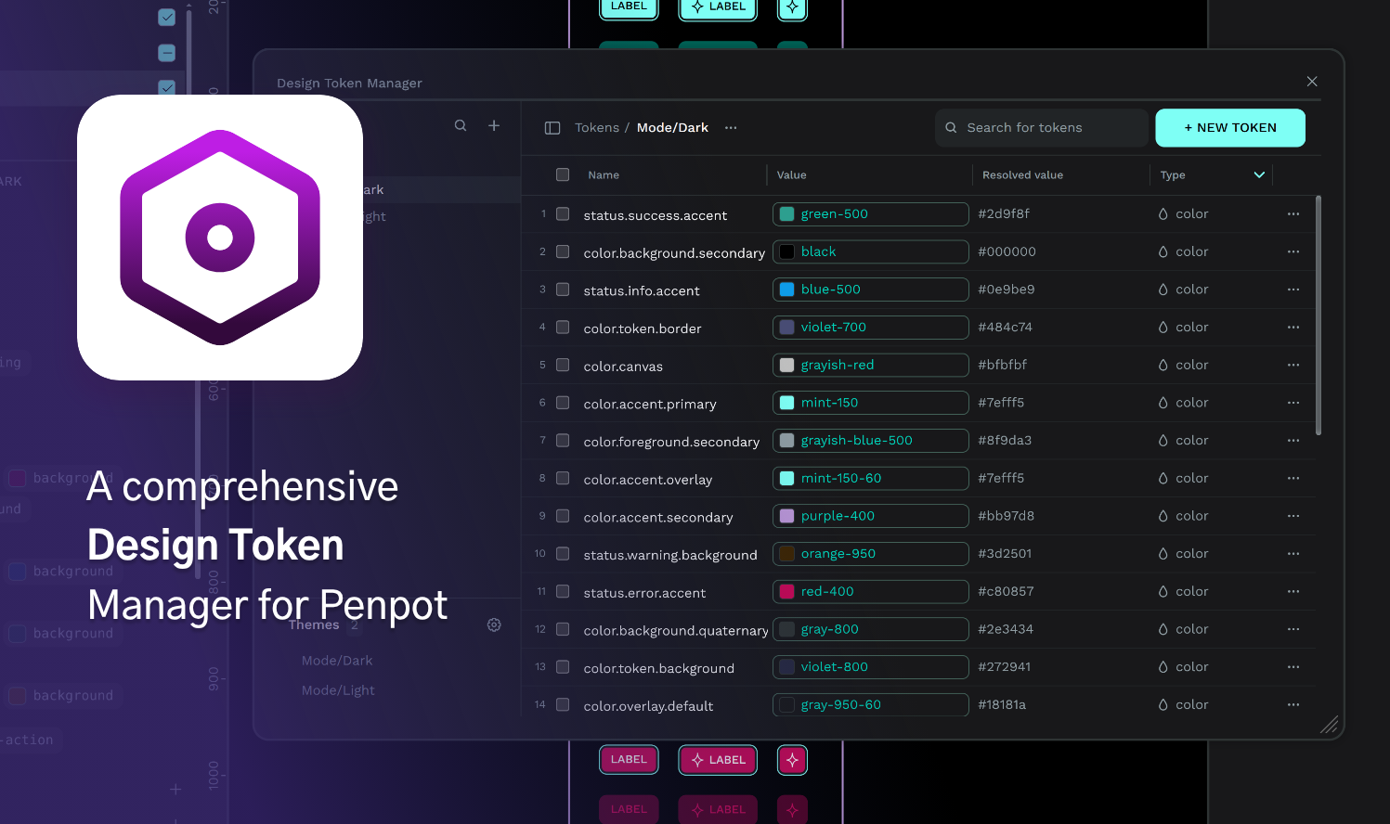The image size is (1390, 824).
Task: Open row menu for color.canvas
Action: pyautogui.click(x=1293, y=366)
